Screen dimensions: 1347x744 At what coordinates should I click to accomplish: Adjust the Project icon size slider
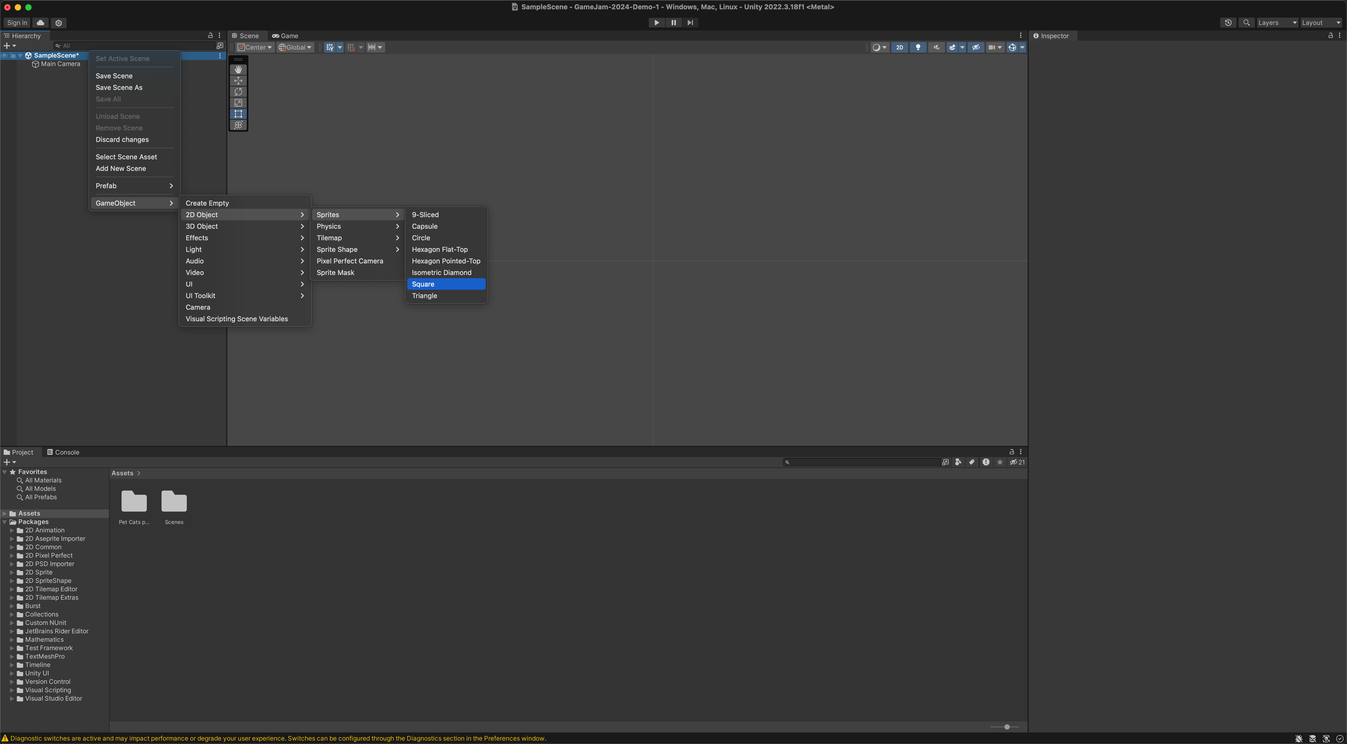tap(1007, 727)
